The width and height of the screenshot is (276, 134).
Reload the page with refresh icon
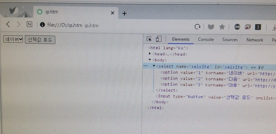tap(198, 27)
